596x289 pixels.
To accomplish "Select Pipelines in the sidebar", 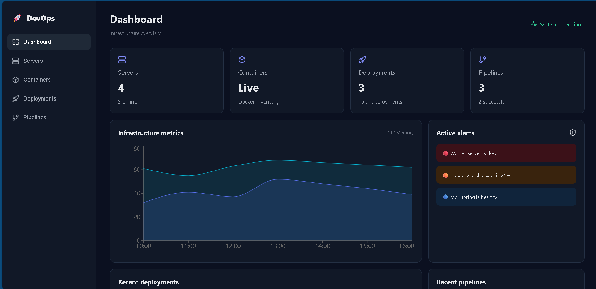I will tap(49, 118).
